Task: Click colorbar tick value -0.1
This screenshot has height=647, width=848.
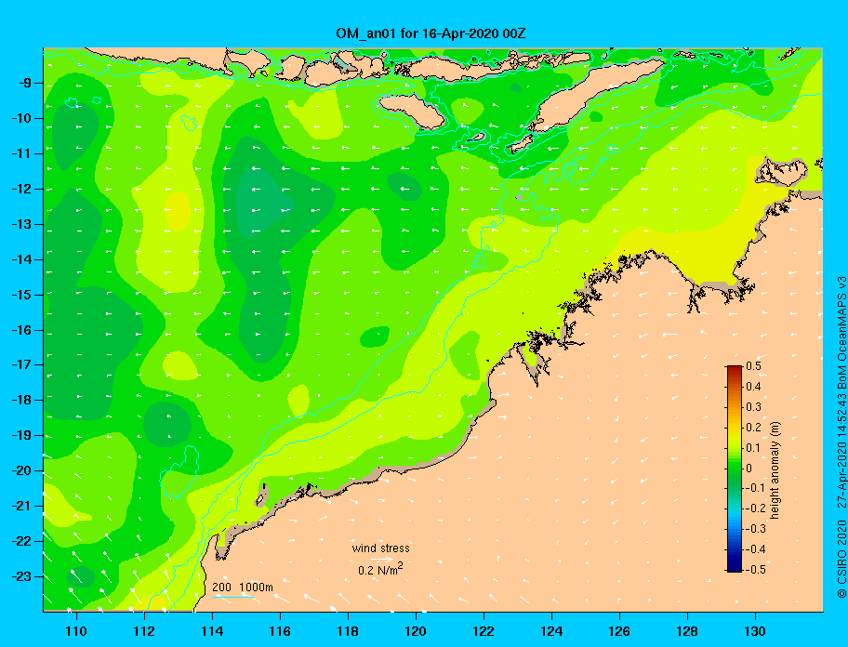Action: coord(755,488)
